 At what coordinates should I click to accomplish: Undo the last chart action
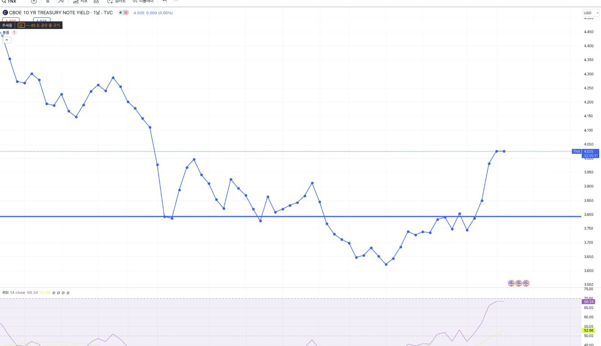(x=165, y=1)
